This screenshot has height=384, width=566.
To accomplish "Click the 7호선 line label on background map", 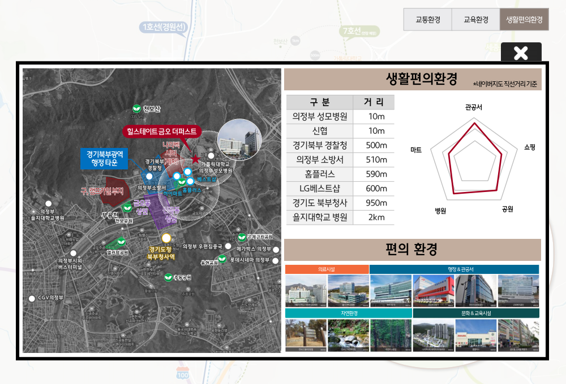I will click(x=359, y=31).
